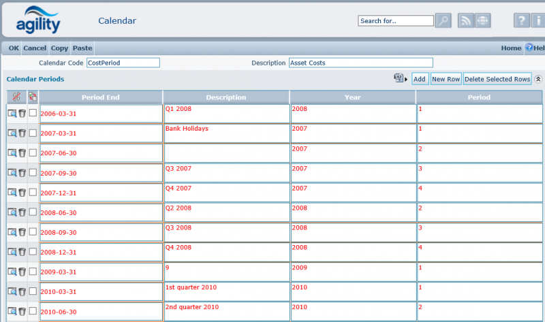Click the globe icon in header

click(x=483, y=20)
